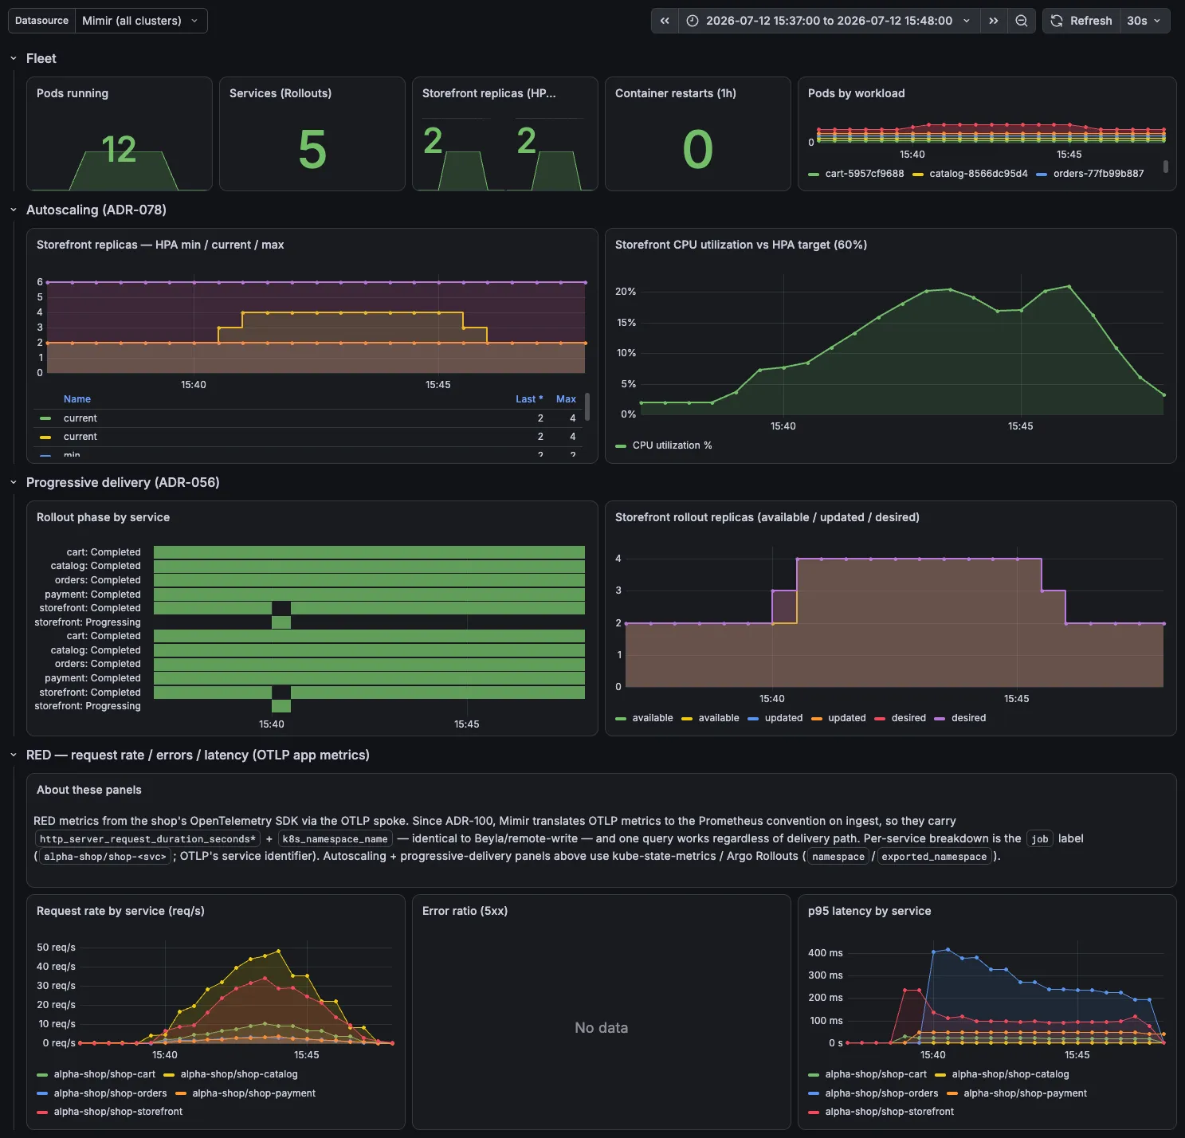The width and height of the screenshot is (1185, 1138).
Task: Click the Refresh dashboard button
Action: [1081, 21]
